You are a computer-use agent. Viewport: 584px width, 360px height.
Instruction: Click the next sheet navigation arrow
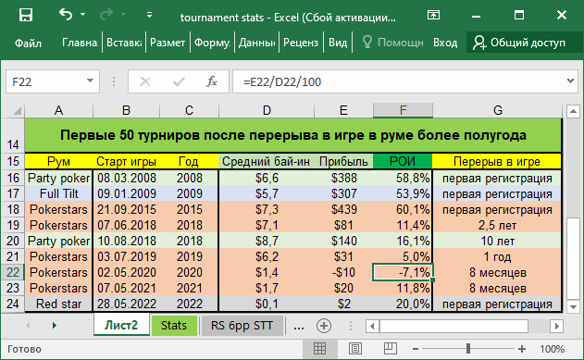[55, 326]
